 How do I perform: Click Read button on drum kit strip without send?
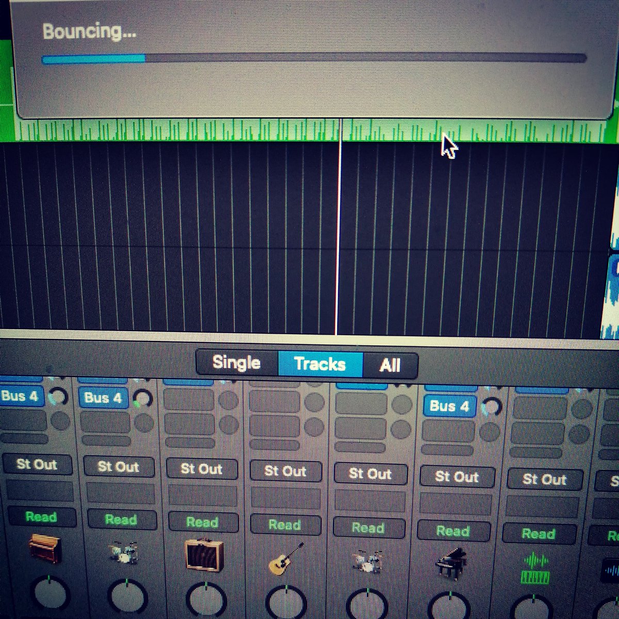pos(368,528)
